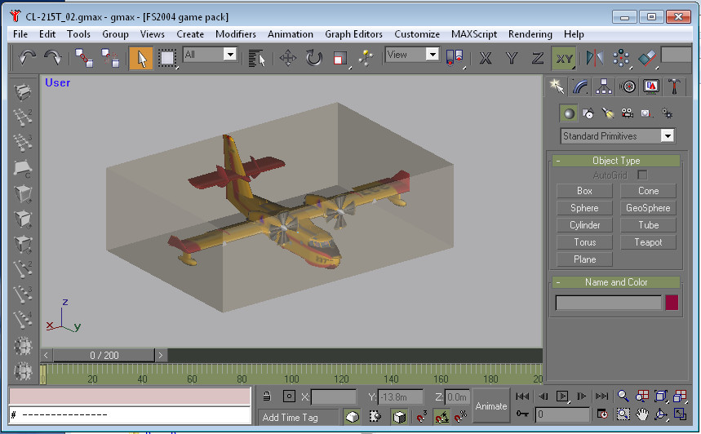The width and height of the screenshot is (701, 434).
Task: Restrict transform to X axis
Action: pos(486,58)
